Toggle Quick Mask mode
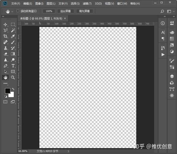The image size is (177, 154). [5, 102]
